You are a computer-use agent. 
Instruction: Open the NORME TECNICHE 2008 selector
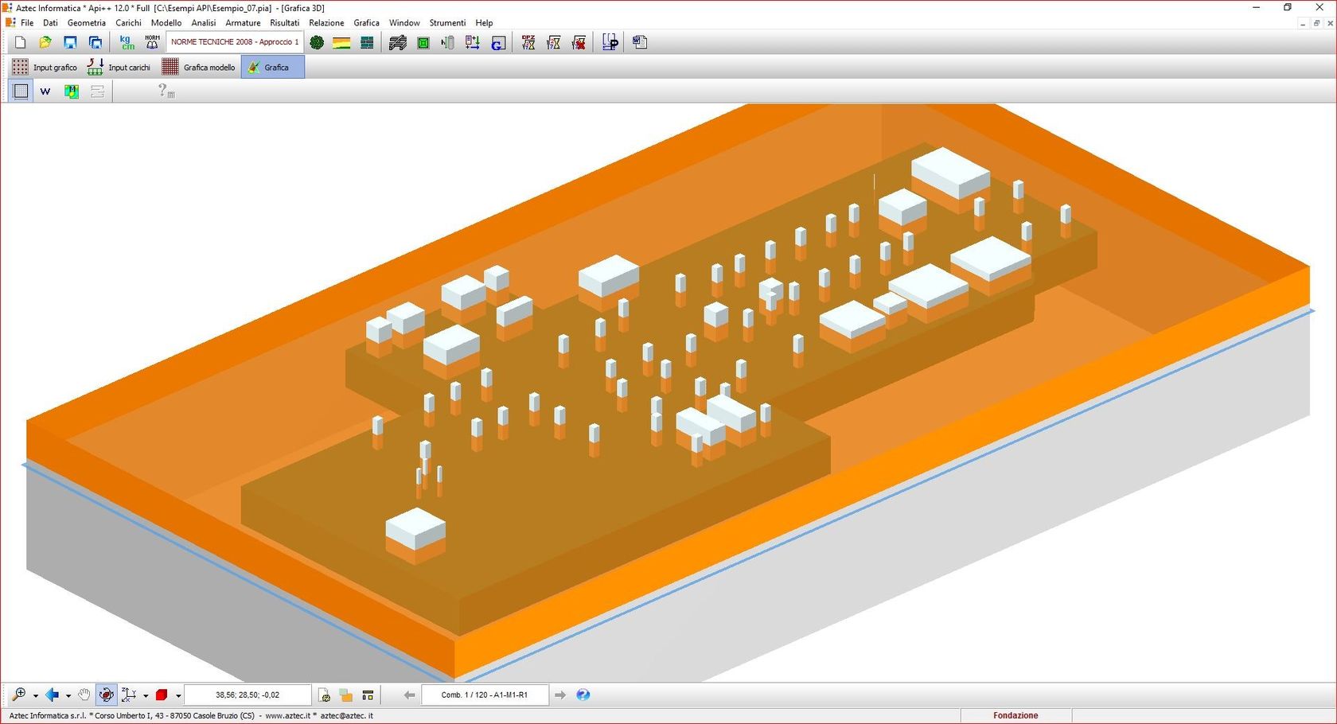(235, 41)
